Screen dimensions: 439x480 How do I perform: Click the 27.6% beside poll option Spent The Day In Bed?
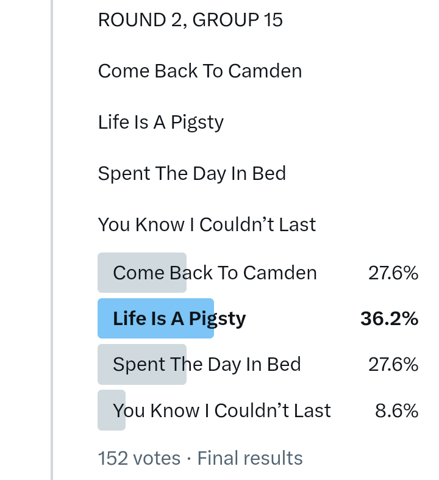coord(393,364)
